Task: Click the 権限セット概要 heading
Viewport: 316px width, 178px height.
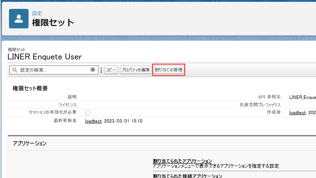Action: click(x=30, y=88)
